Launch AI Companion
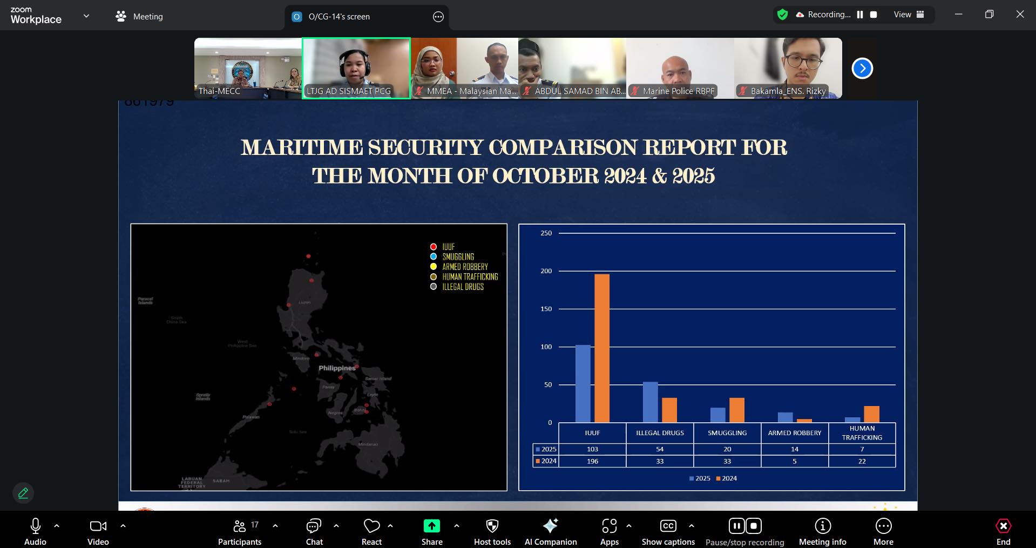Image resolution: width=1036 pixels, height=548 pixels. click(x=550, y=526)
